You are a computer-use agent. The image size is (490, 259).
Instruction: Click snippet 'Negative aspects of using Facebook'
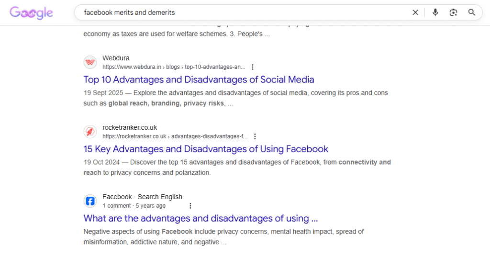[x=138, y=232]
